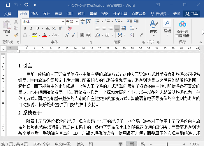Viewport: 204px width, 146px height.
Task: Switch to the 插入 (Insert) tab
Action: pyautogui.click(x=35, y=14)
